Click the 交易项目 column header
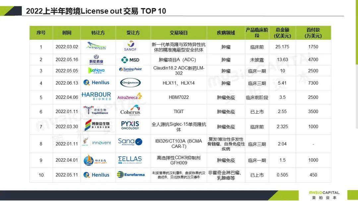The width and height of the screenshot is (358, 201). click(179, 33)
